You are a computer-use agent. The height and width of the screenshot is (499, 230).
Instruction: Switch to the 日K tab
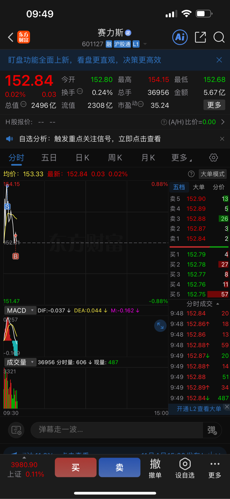[x=82, y=158]
